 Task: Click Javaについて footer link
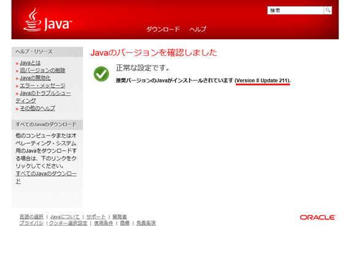pyautogui.click(x=64, y=217)
